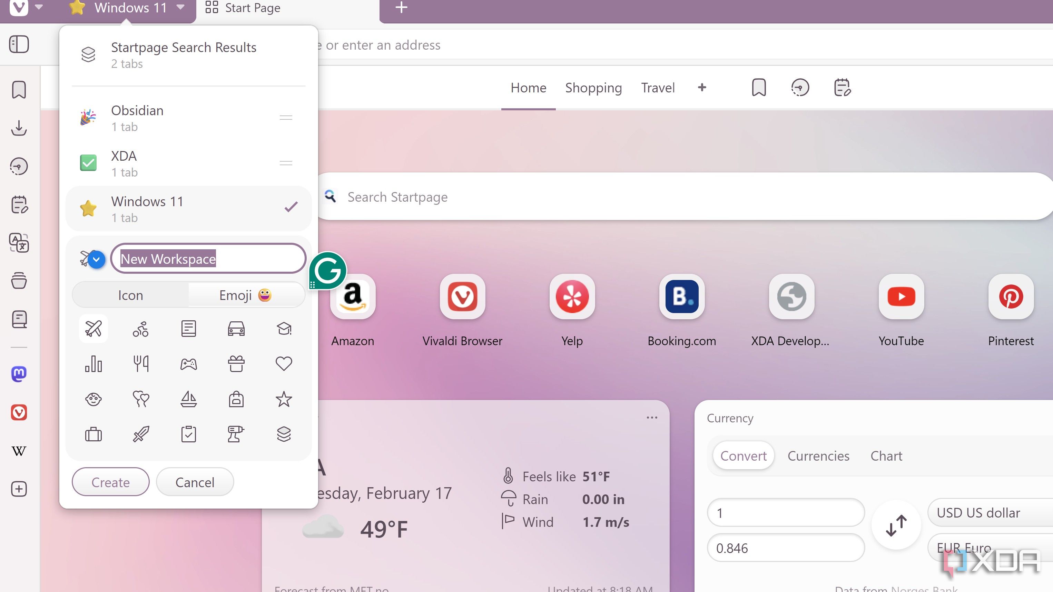Open the Shopping speed dial tab

[593, 88]
